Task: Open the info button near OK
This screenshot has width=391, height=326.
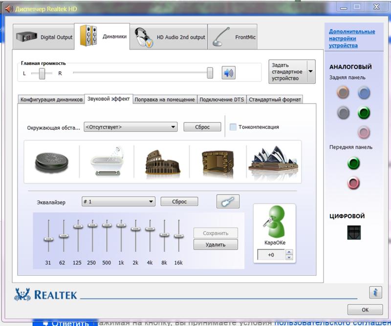Action: (375, 292)
